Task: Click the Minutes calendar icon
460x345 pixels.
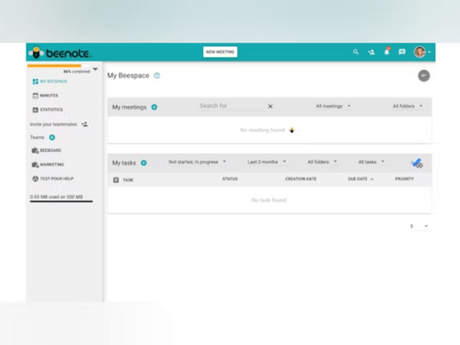Action: tap(36, 96)
